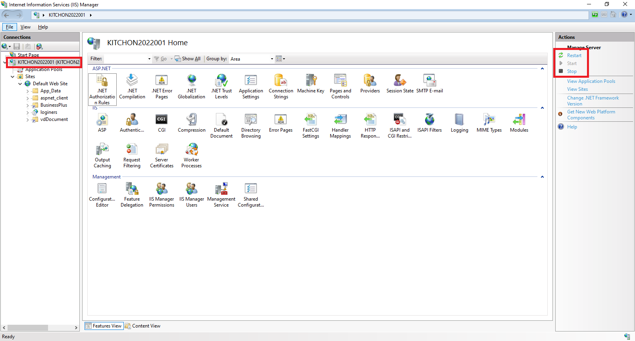This screenshot has width=635, height=341.
Task: Open the File menu
Action: tap(10, 27)
